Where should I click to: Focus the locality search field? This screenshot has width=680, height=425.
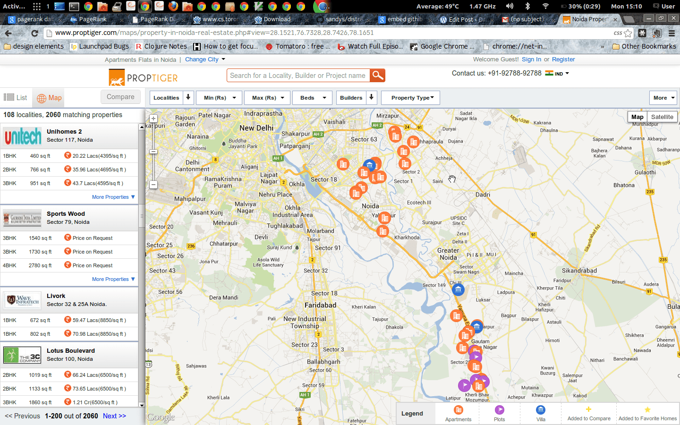pos(298,76)
